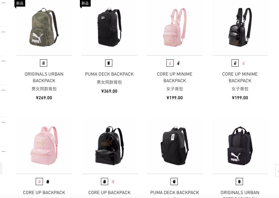
Task: Click the scroll-to-top arrow at right edge
Action: point(277,170)
